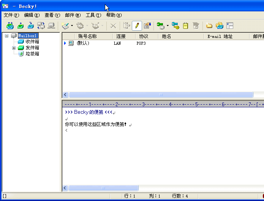Screen dimensions: 264x201
Task: Click the server-with-gear icon in the toolbar
Action: tap(175, 26)
